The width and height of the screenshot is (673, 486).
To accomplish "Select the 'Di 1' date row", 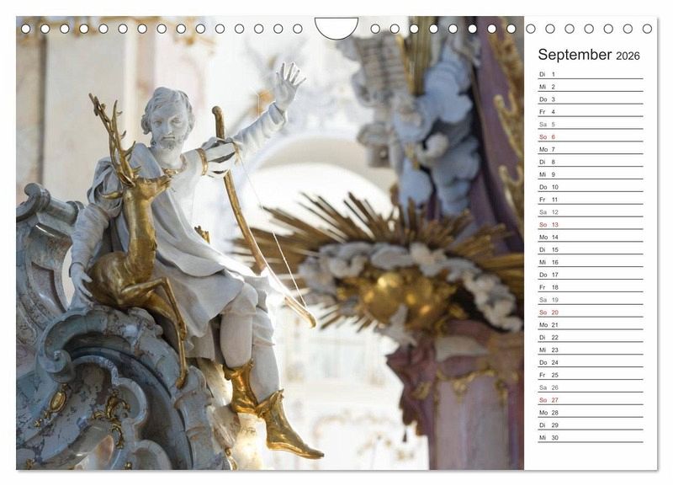I will click(591, 74).
